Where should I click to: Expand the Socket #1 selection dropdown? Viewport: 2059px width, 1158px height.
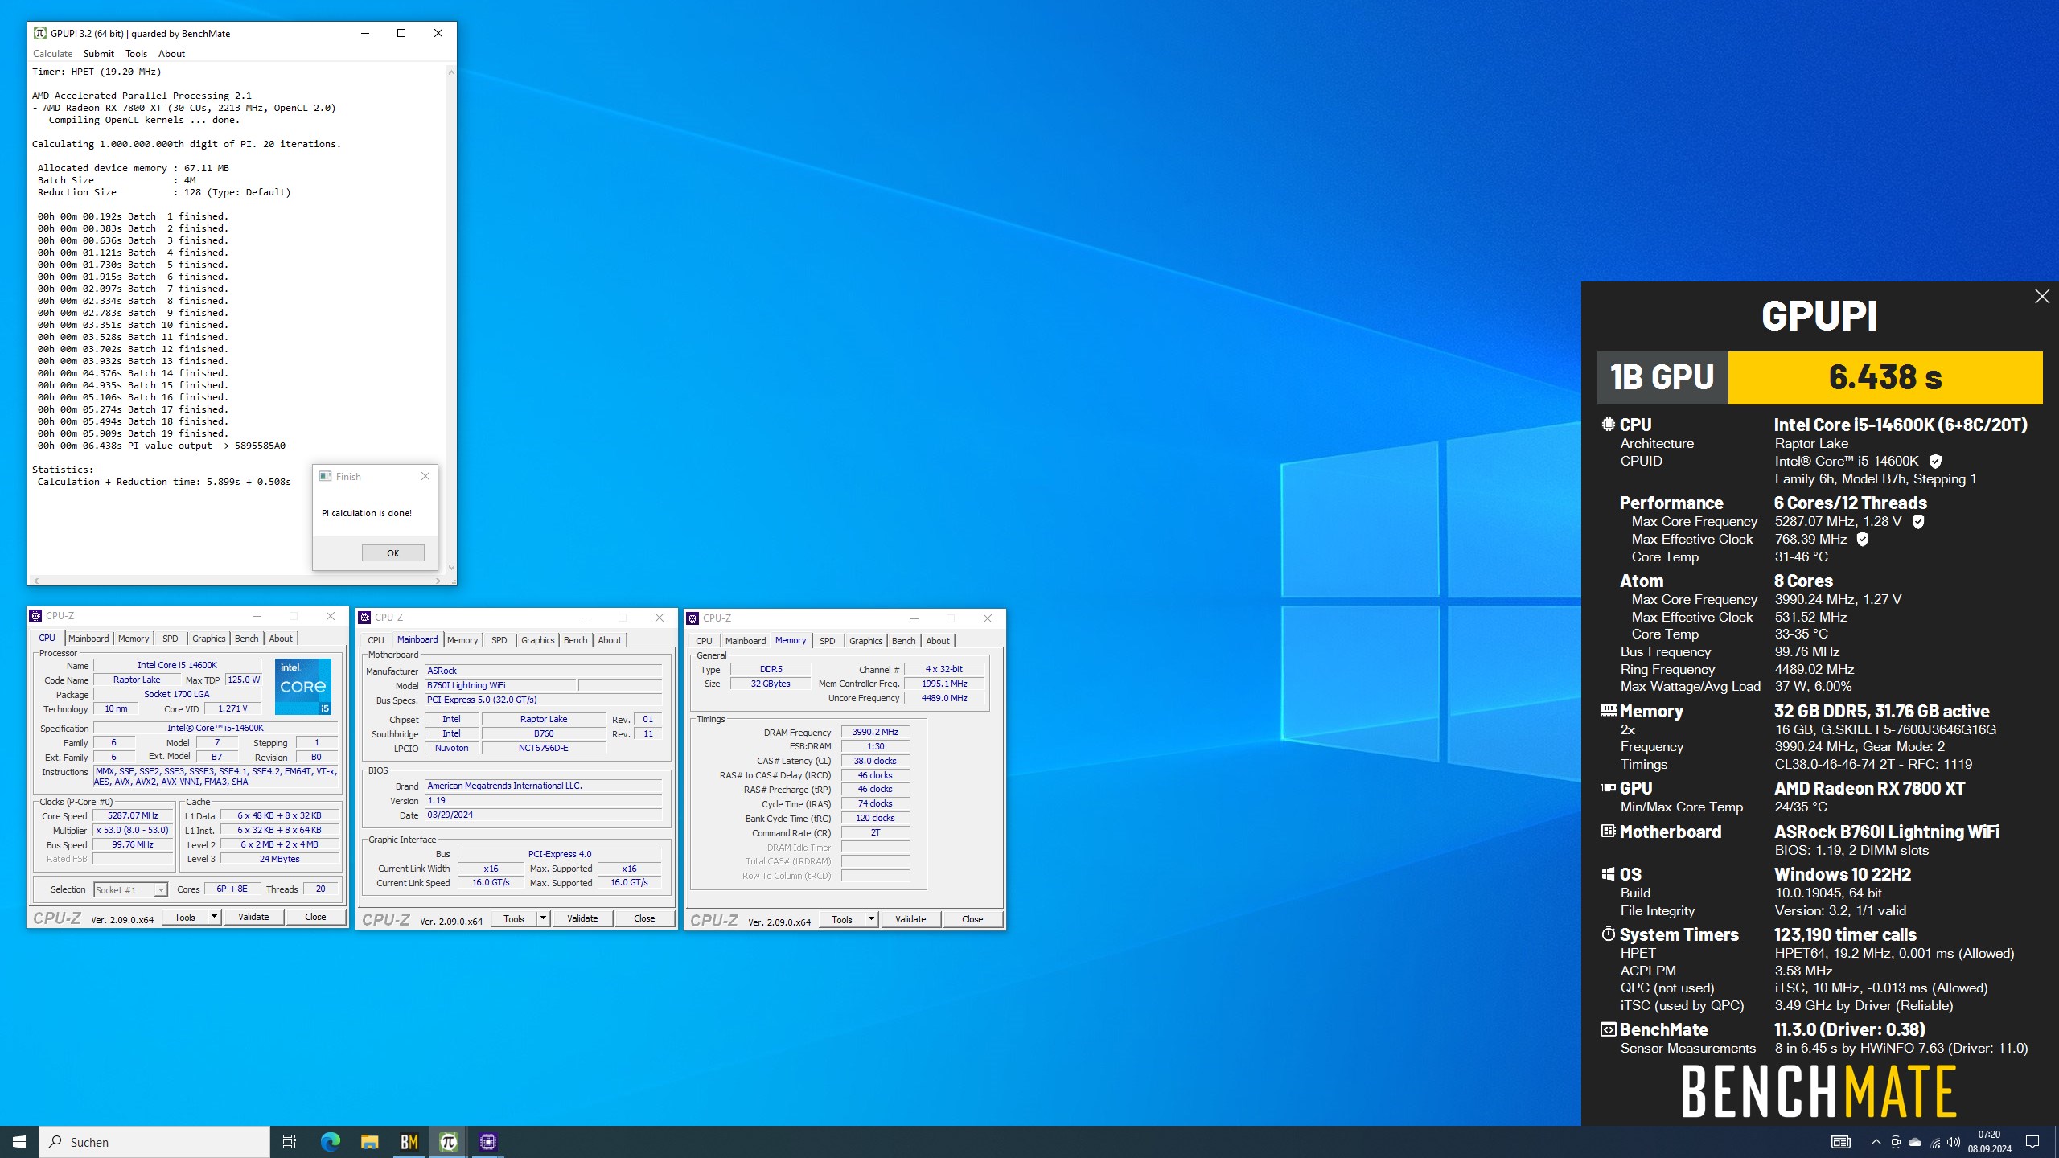(x=161, y=890)
